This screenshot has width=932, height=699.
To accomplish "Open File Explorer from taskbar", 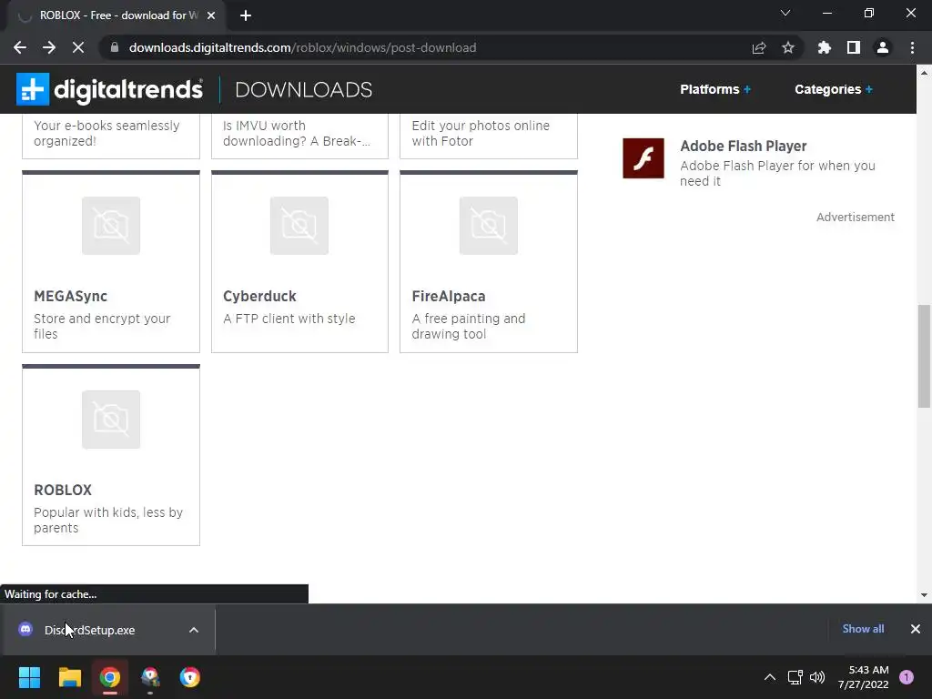I will pos(69,677).
